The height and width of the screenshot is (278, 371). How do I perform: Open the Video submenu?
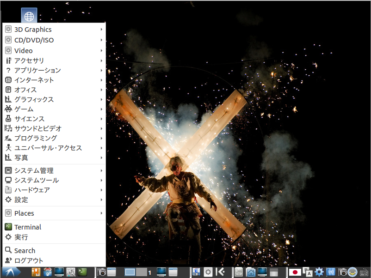(54, 50)
